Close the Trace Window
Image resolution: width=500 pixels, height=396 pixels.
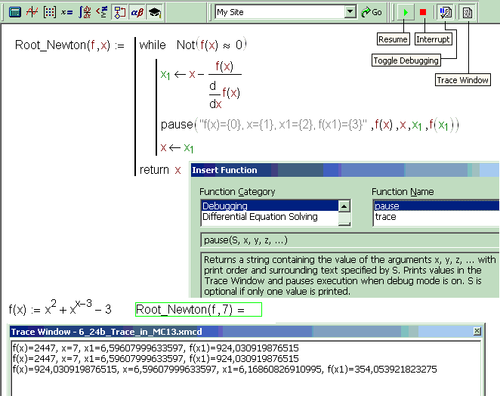477,331
